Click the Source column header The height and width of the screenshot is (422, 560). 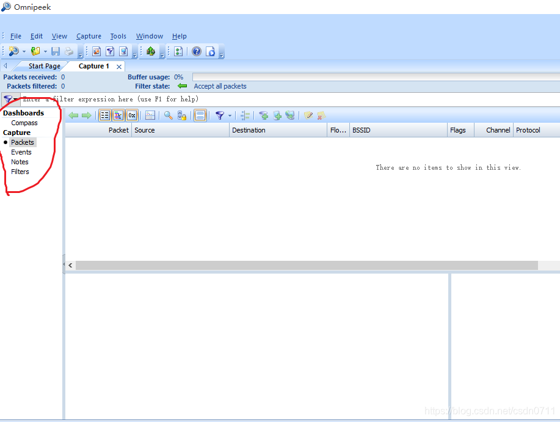[x=180, y=130]
